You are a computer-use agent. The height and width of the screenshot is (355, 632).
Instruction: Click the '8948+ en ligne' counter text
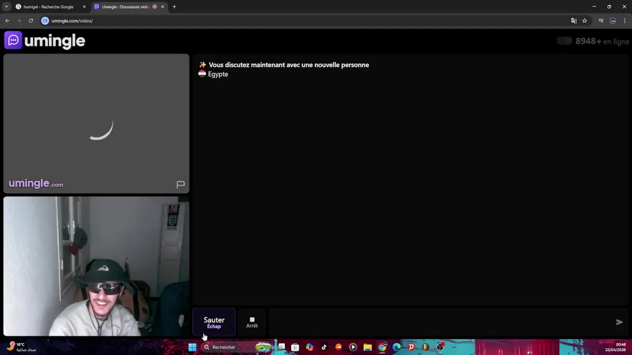tap(602, 41)
